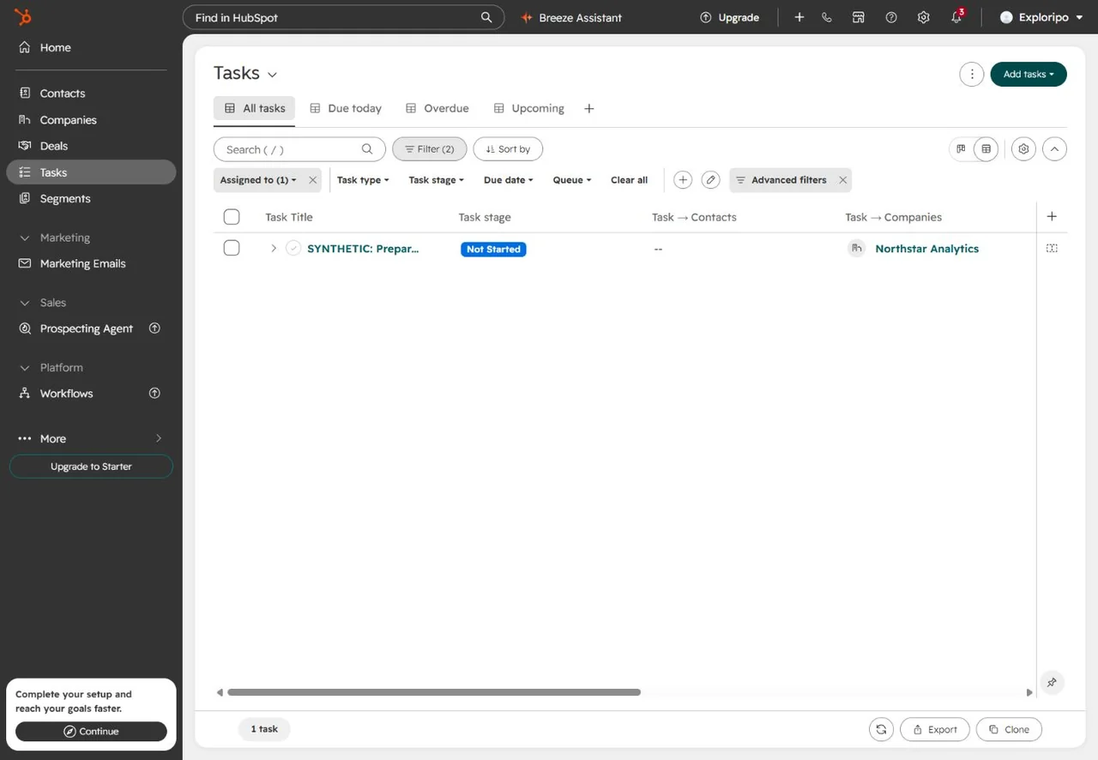Click the HubSpot sprocket logo
This screenshot has height=760, width=1098.
pyautogui.click(x=23, y=17)
